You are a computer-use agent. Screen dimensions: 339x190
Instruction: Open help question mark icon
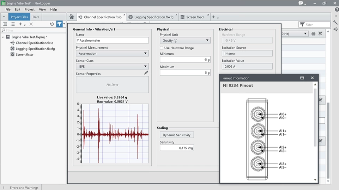[337, 10]
